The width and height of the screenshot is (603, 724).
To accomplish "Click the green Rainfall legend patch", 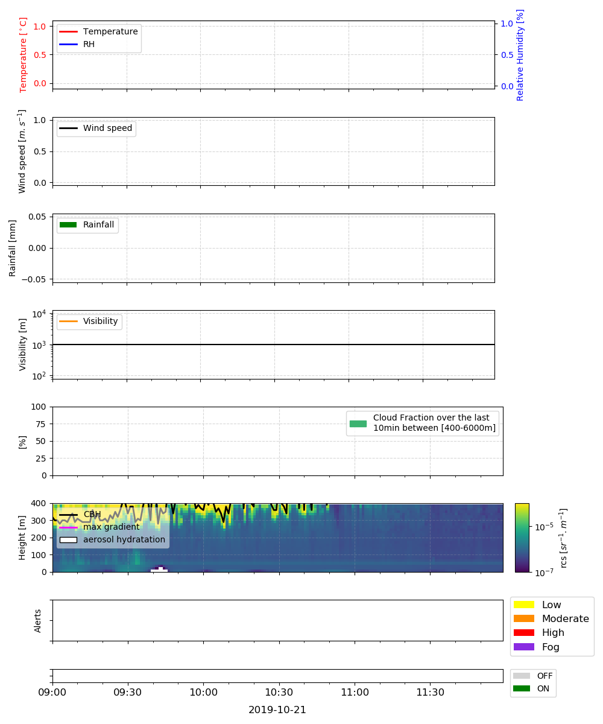I will pyautogui.click(x=68, y=225).
